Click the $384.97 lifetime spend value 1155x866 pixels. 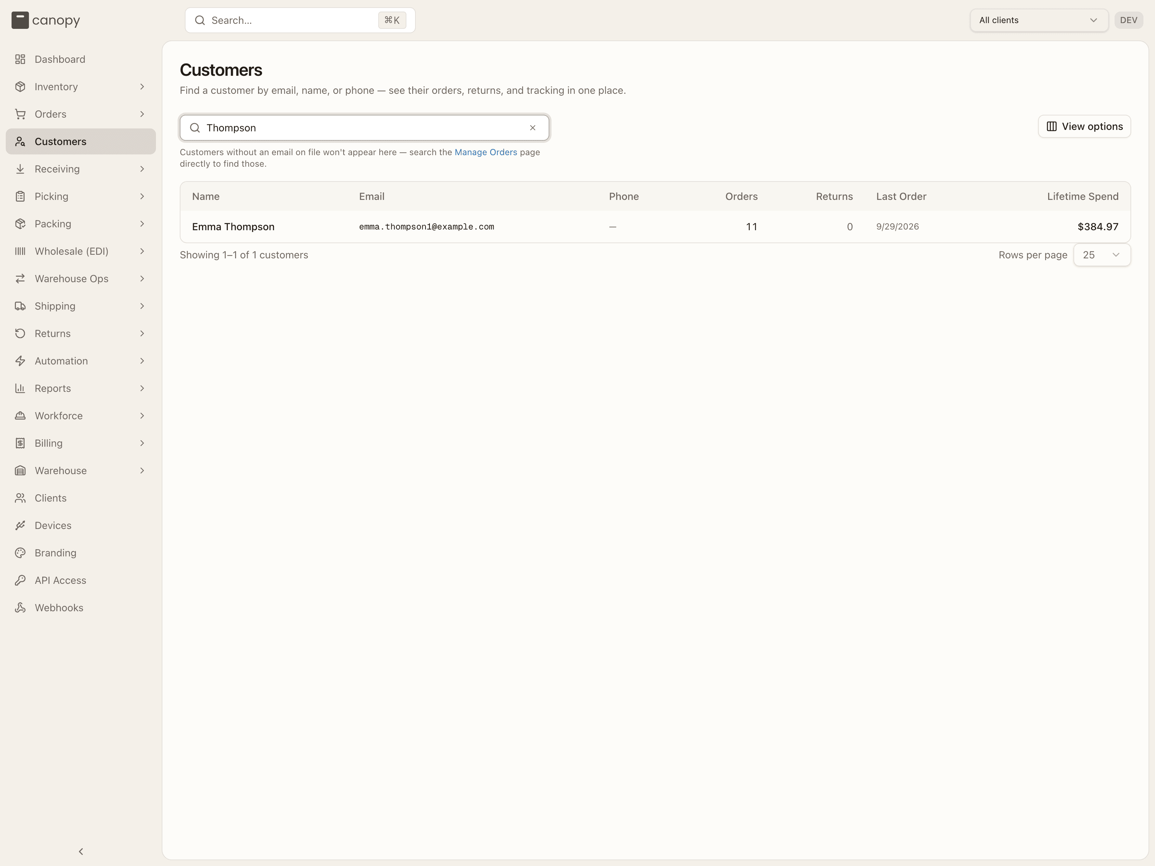point(1098,227)
